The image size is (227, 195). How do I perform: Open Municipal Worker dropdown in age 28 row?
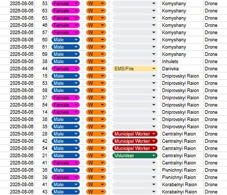coord(135,134)
